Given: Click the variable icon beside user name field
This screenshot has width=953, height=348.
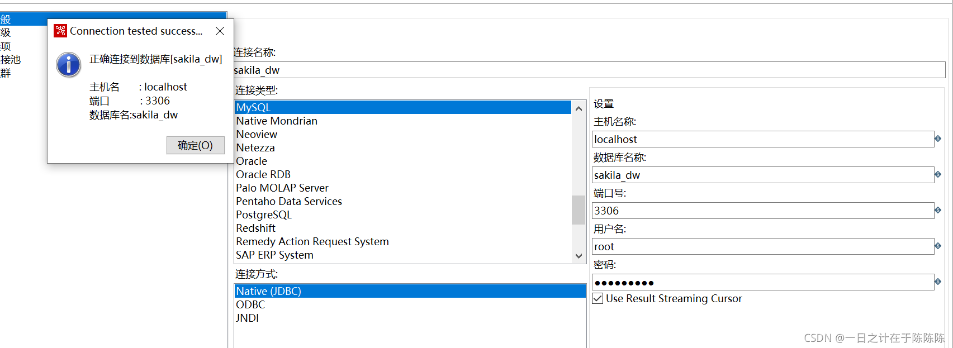Looking at the screenshot, I should pyautogui.click(x=938, y=246).
